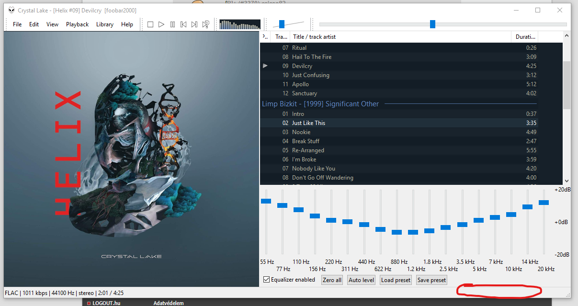Start playback with the Play button

[x=161, y=24]
